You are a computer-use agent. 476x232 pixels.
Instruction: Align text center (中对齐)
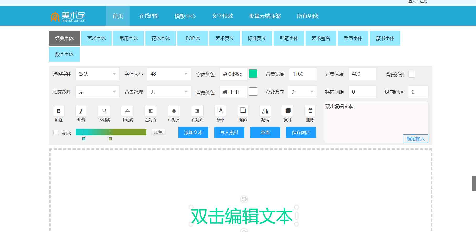click(174, 111)
